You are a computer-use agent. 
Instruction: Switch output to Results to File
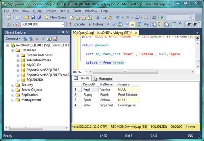click(x=167, y=25)
